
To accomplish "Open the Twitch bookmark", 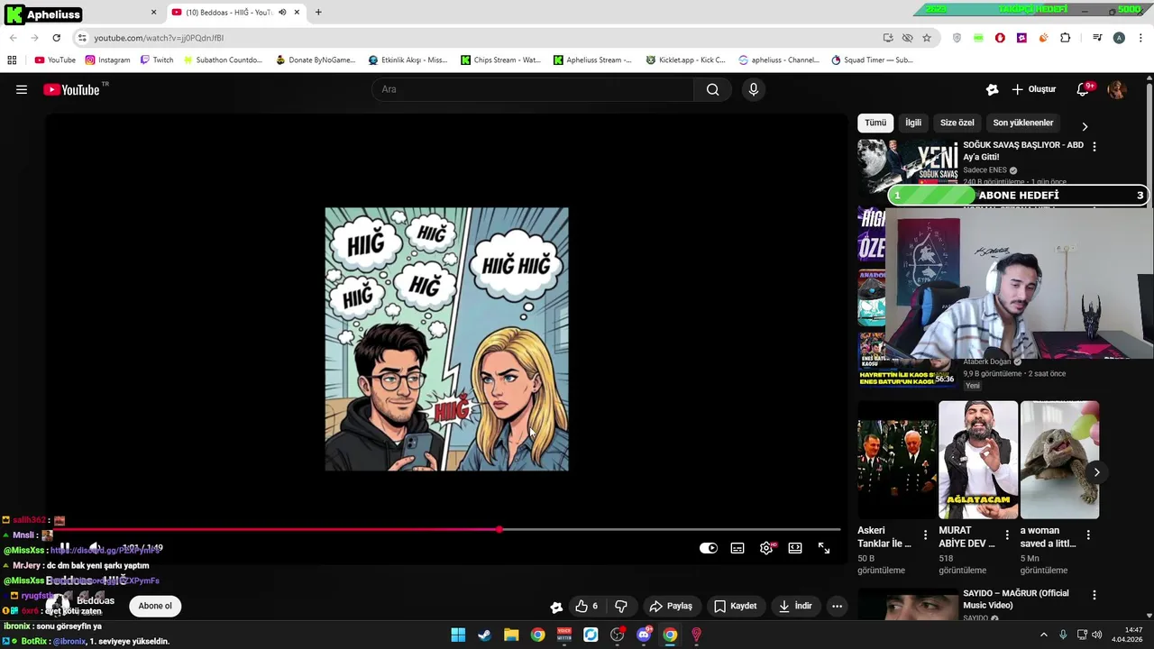I will (157, 60).
